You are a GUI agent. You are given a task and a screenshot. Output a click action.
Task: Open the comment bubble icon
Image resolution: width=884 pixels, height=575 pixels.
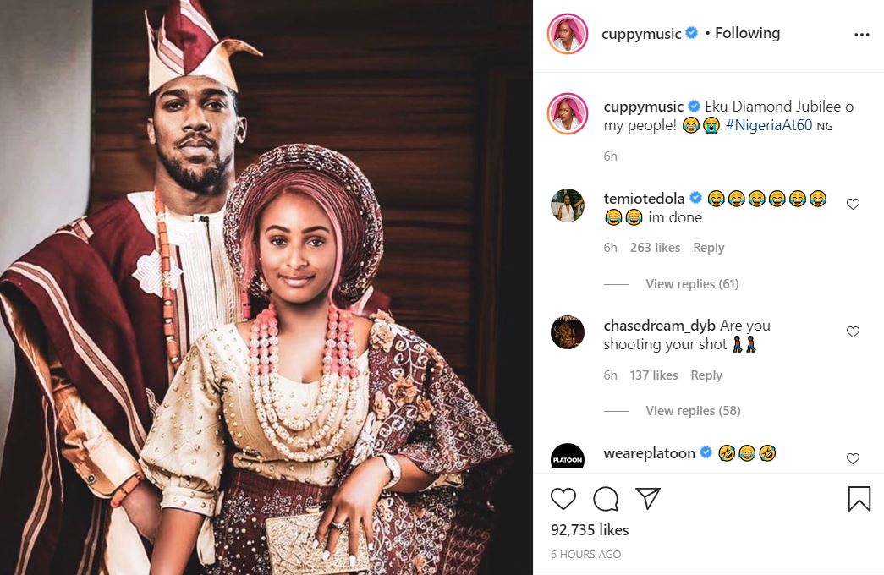(606, 499)
